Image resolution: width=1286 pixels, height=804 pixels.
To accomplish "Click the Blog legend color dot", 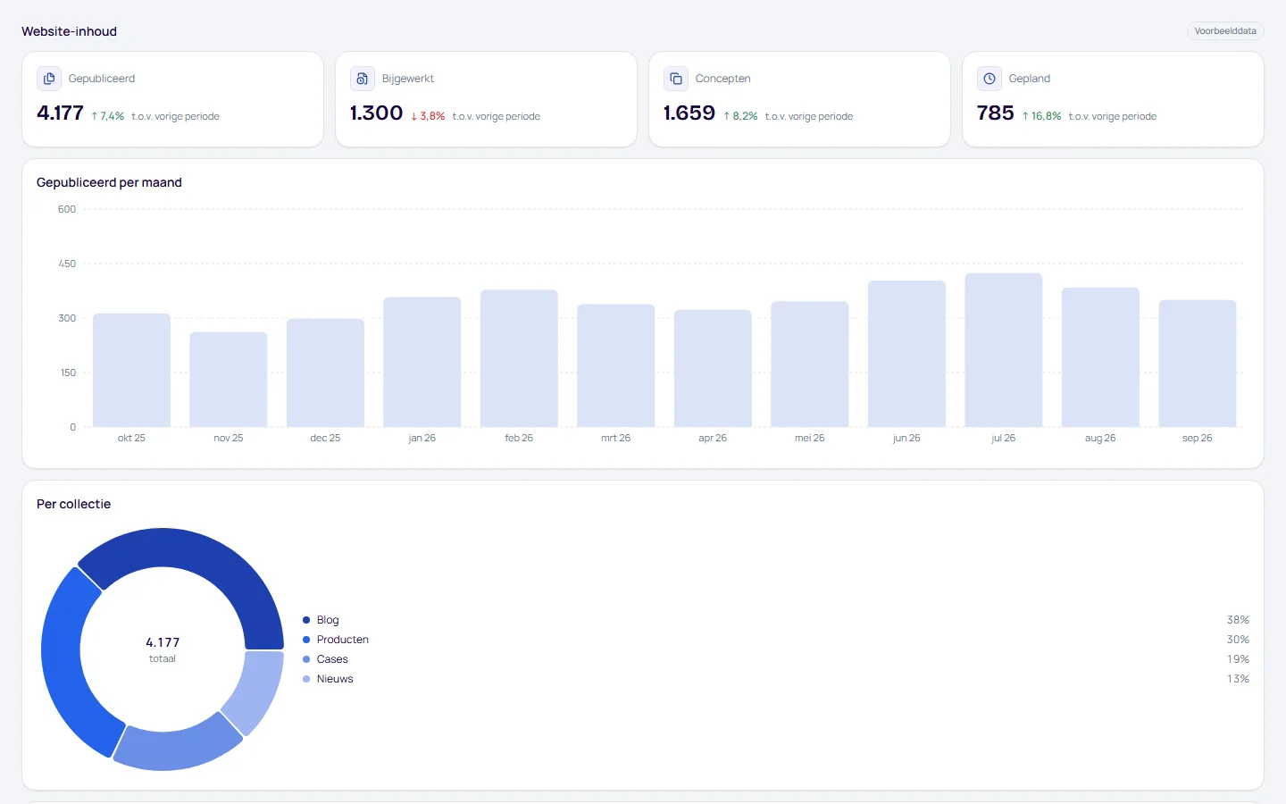I will (306, 620).
